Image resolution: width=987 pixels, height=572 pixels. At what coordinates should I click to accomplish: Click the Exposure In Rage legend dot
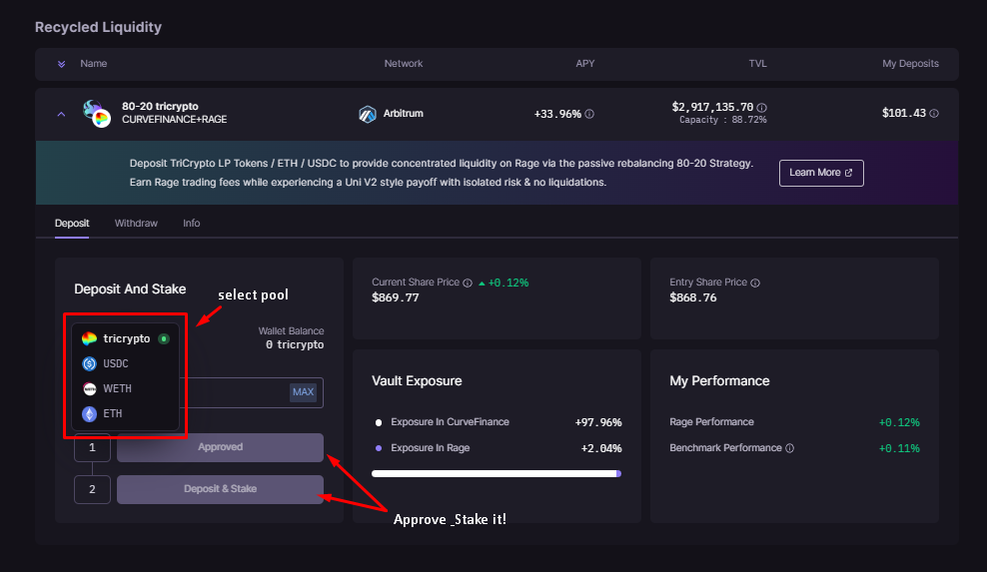click(x=379, y=448)
